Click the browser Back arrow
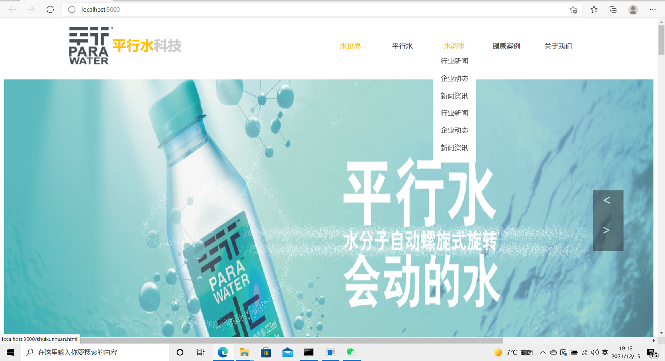The height and width of the screenshot is (361, 665). [12, 10]
